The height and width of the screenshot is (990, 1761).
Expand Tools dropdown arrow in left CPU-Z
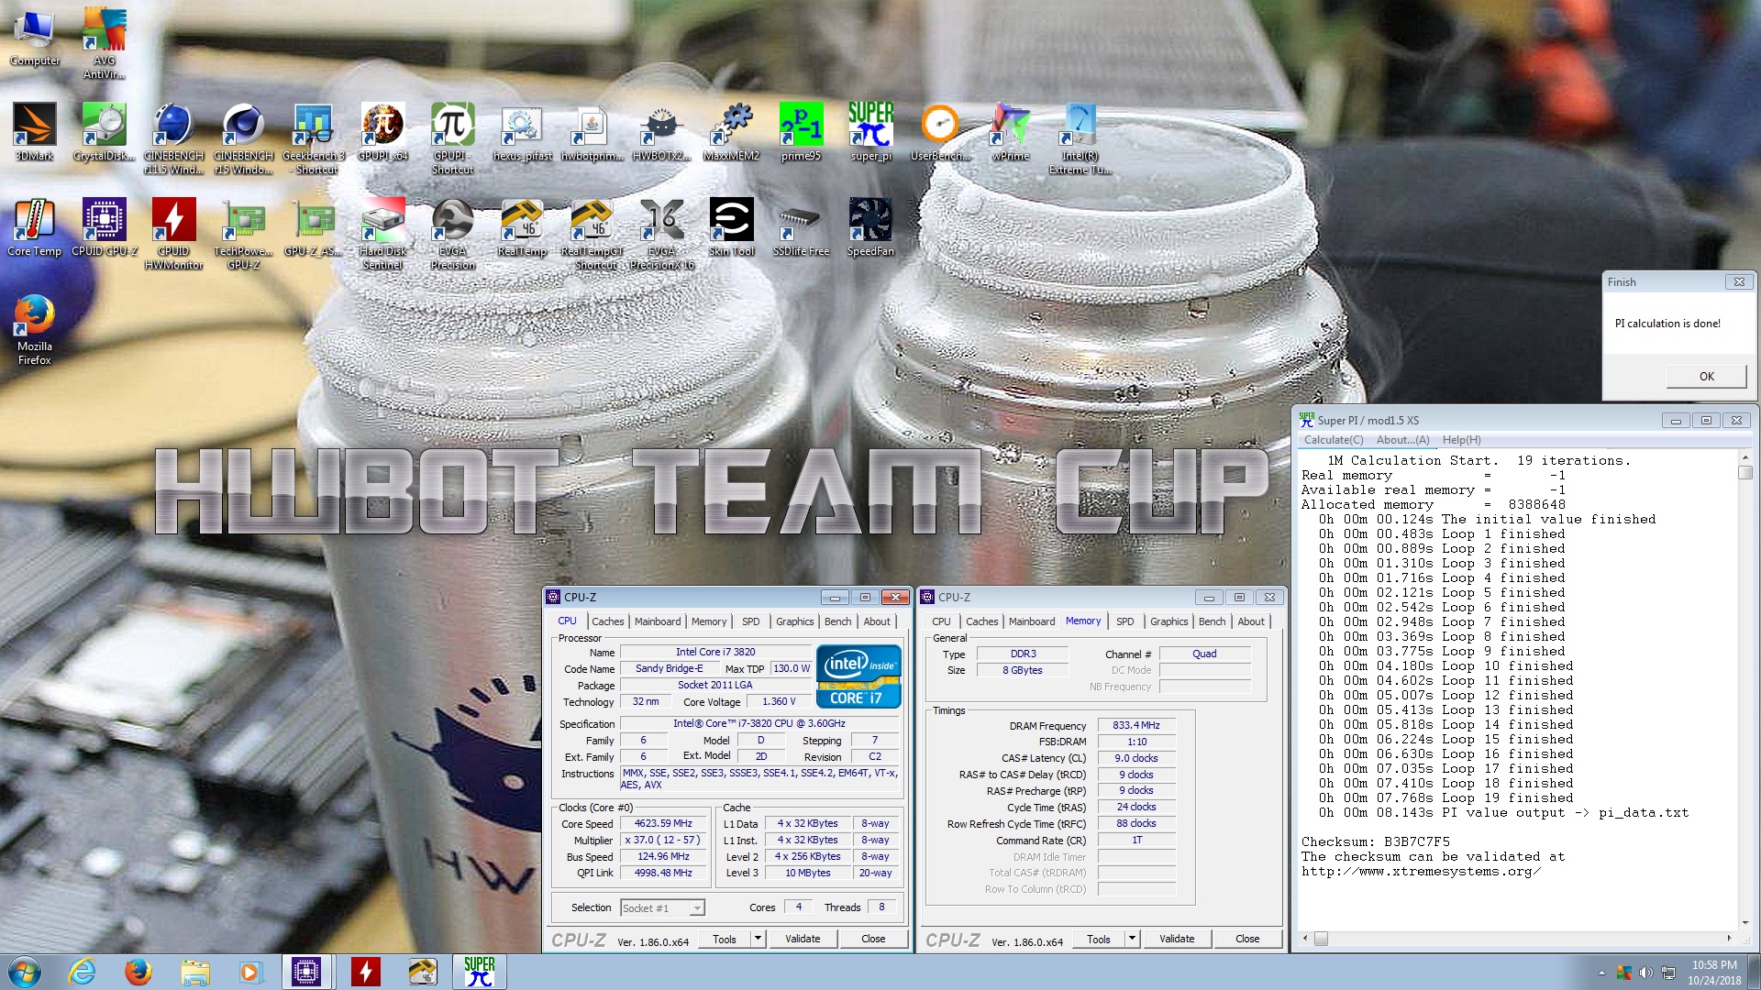(758, 939)
